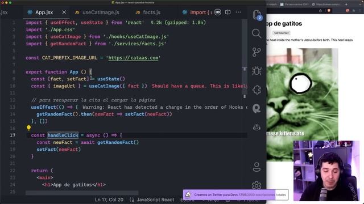Click the Spanish comment on line 12
Image resolution: width=364 pixels, height=204 pixels.
tap(93, 100)
